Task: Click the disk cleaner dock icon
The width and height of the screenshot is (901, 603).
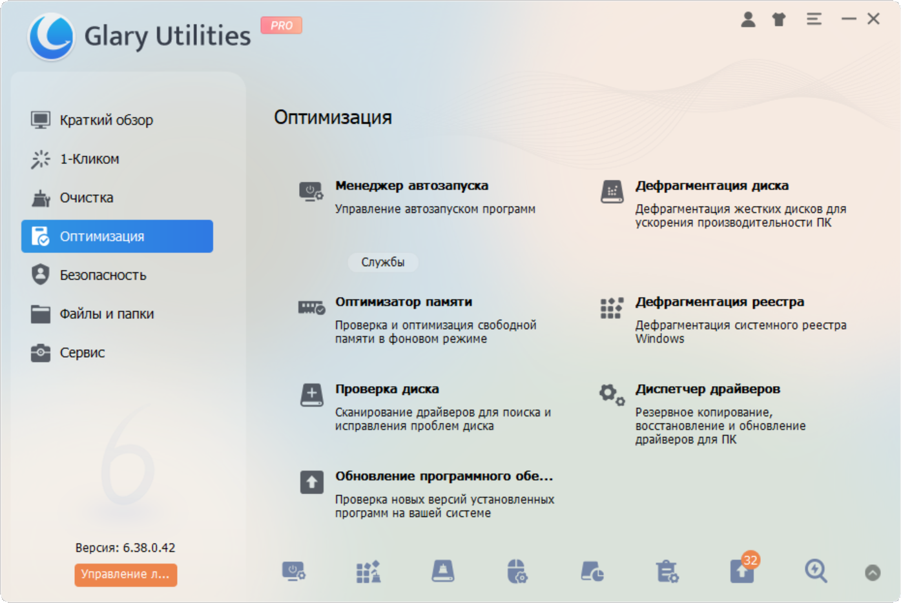Action: (x=443, y=572)
